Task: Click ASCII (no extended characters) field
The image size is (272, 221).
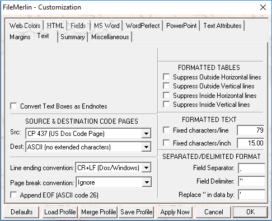Action: (88, 147)
